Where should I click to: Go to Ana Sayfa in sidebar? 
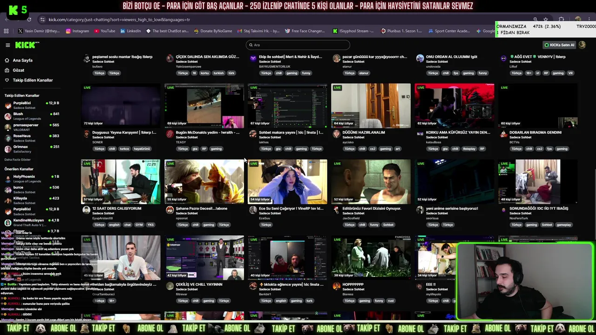point(22,60)
